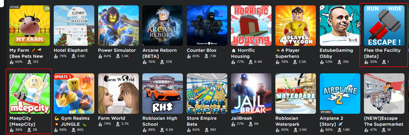Open the Gym Realms JUNGLE thumbnail
Screen dimensions: 409x135
pos(74,94)
